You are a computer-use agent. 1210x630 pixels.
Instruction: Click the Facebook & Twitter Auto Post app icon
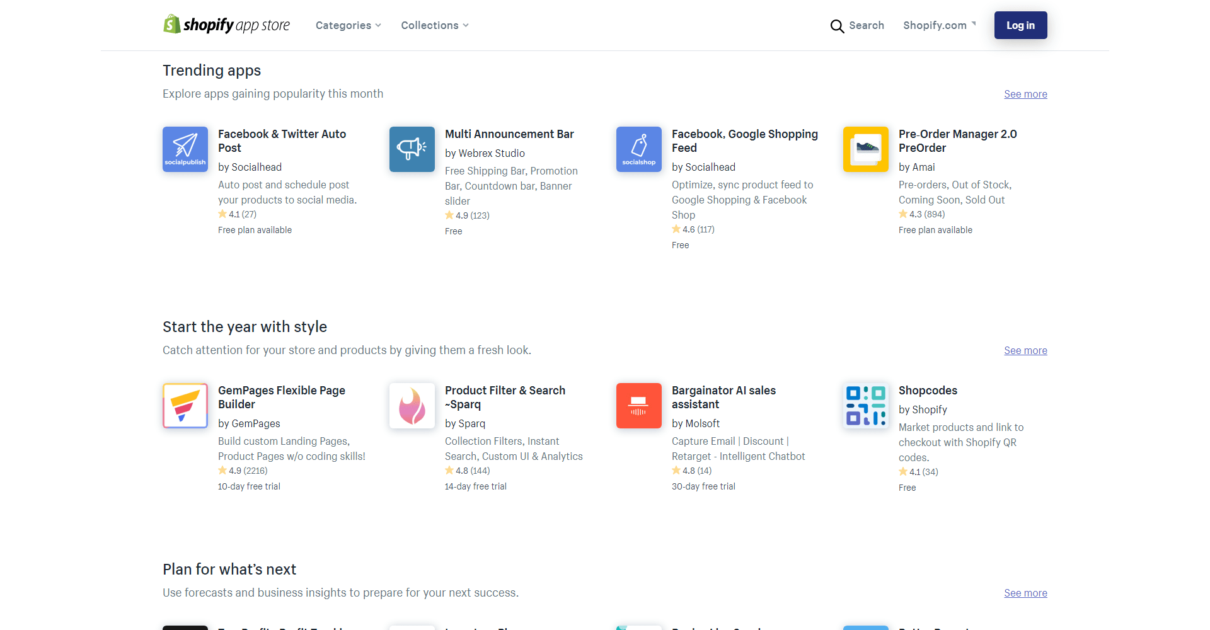pos(185,149)
